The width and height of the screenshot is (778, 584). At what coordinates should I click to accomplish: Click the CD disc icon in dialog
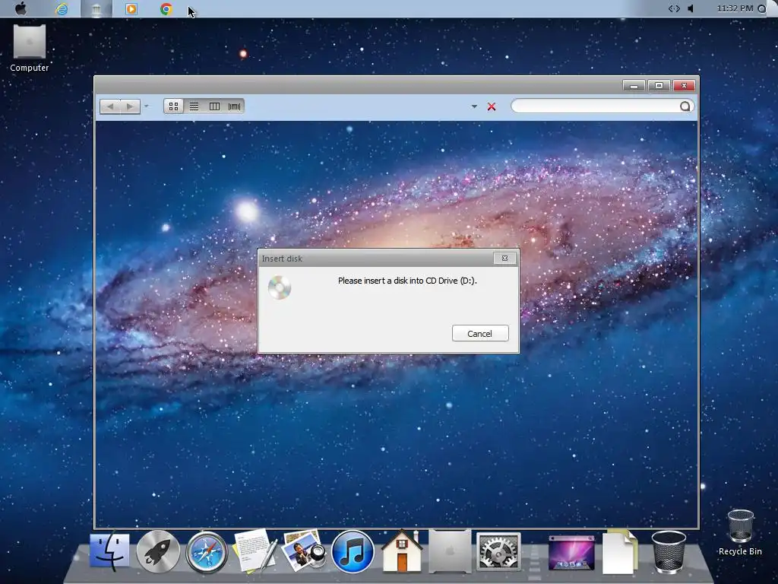[x=280, y=287]
